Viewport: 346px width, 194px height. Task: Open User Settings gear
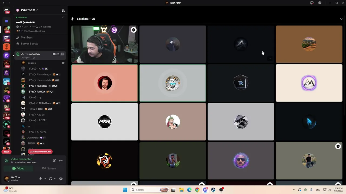click(x=61, y=179)
